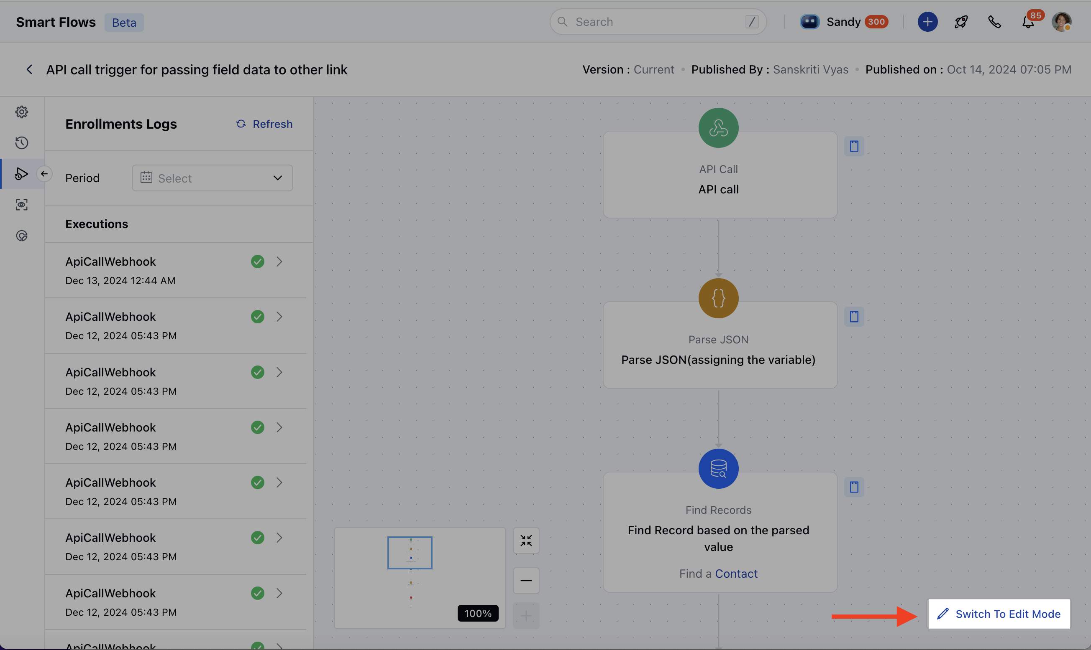Screen dimensions: 1091x650
Task: Click the minimap flow thumbnail viewport
Action: coord(410,552)
